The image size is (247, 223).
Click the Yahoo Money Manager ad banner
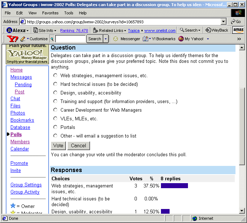27,54
